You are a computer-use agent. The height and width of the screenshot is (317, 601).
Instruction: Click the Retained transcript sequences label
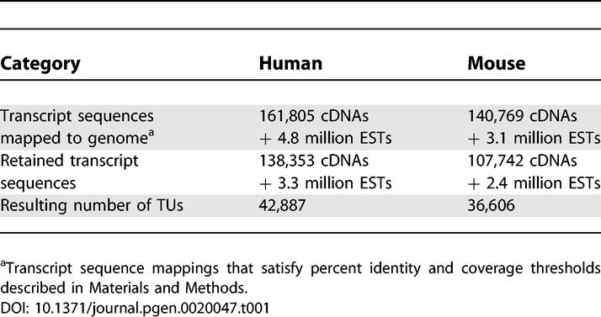[69, 172]
